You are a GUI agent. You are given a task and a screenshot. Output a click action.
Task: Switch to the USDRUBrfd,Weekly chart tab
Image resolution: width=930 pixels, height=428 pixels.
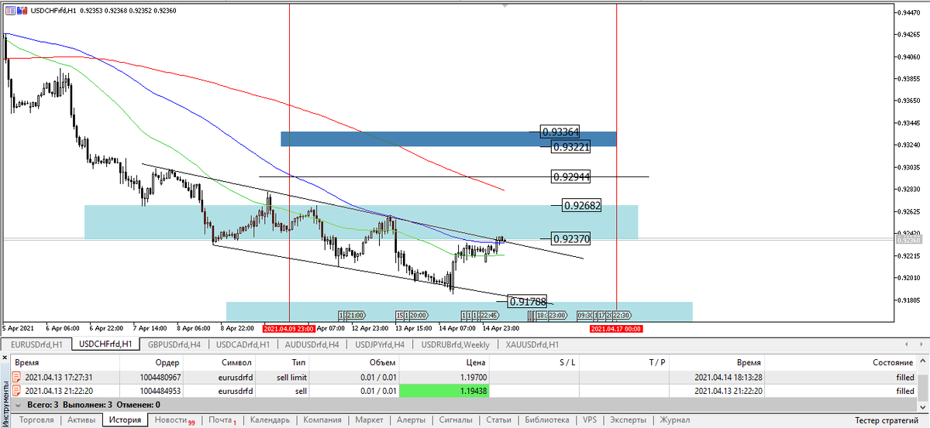click(455, 344)
